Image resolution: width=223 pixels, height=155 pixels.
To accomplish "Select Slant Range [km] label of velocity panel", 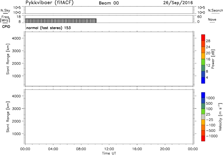I will point(8,117).
